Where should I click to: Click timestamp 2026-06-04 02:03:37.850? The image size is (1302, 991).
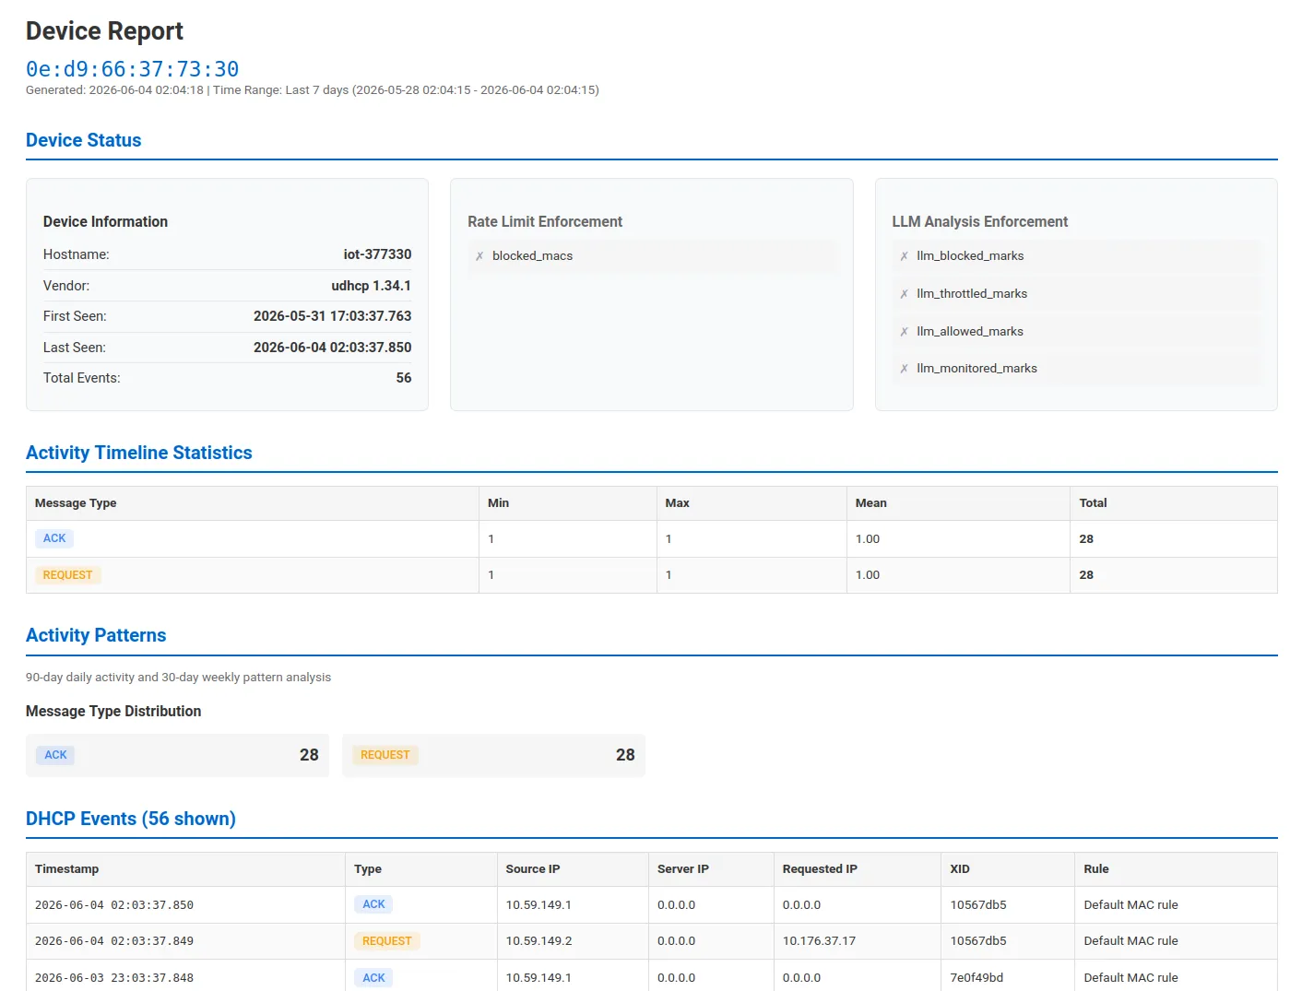click(114, 905)
